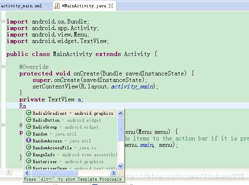Click the Java file icon on MainActivity tab
The height and width of the screenshot is (185, 249).
57,6
